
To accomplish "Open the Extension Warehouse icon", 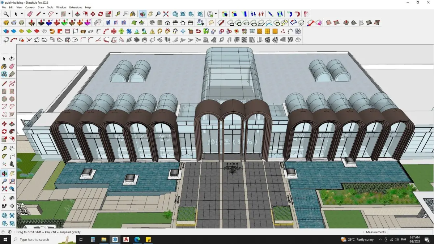I will (x=183, y=14).
